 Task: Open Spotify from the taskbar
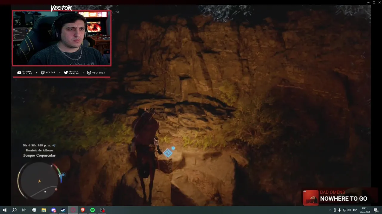point(93,210)
